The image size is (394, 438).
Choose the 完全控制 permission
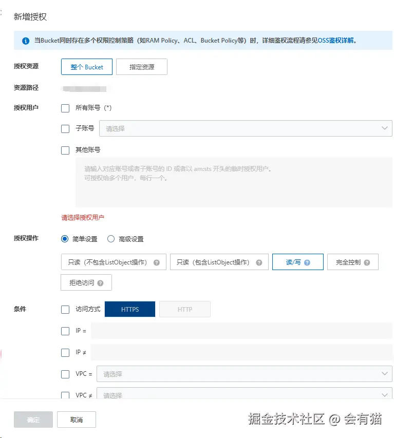pos(353,262)
